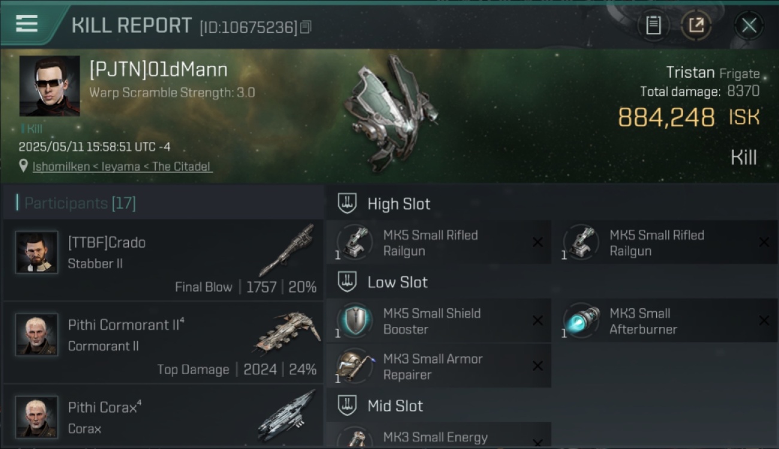
Task: Copy the kill report ID icon
Action: pos(306,28)
